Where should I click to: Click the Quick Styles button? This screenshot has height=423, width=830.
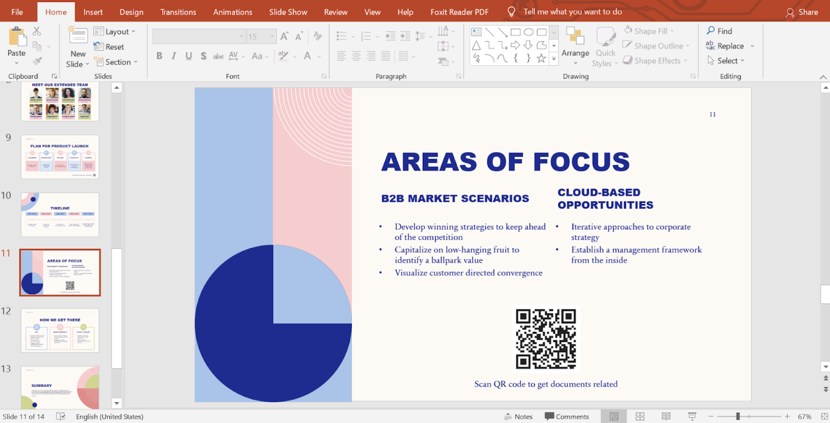tap(606, 47)
